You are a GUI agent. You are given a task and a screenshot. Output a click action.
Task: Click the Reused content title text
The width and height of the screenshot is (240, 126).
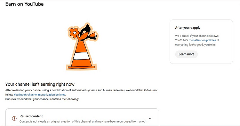pos(31,116)
